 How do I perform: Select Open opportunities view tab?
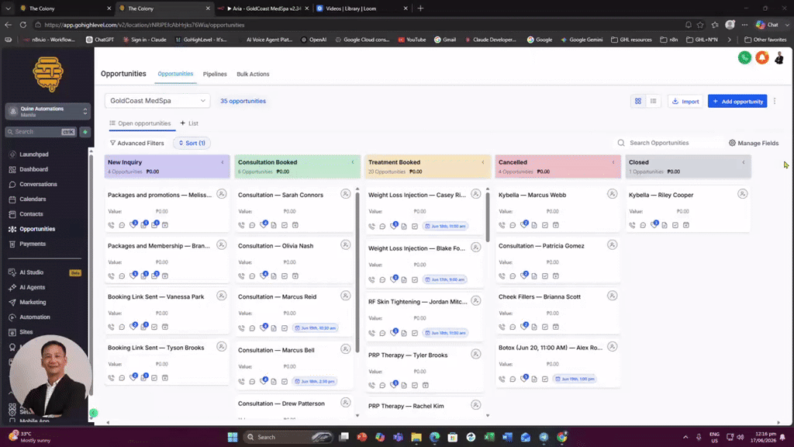[x=140, y=123]
